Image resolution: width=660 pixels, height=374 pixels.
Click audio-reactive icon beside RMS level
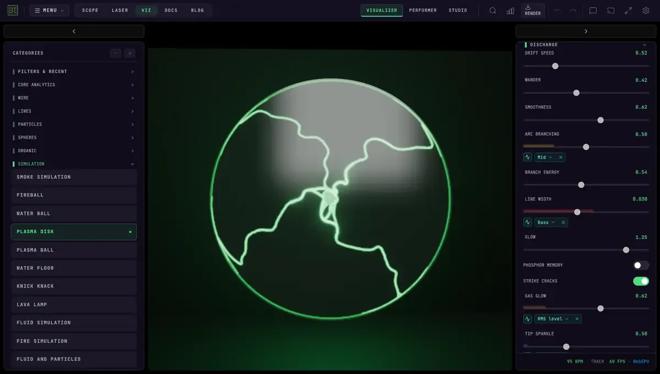click(x=528, y=318)
